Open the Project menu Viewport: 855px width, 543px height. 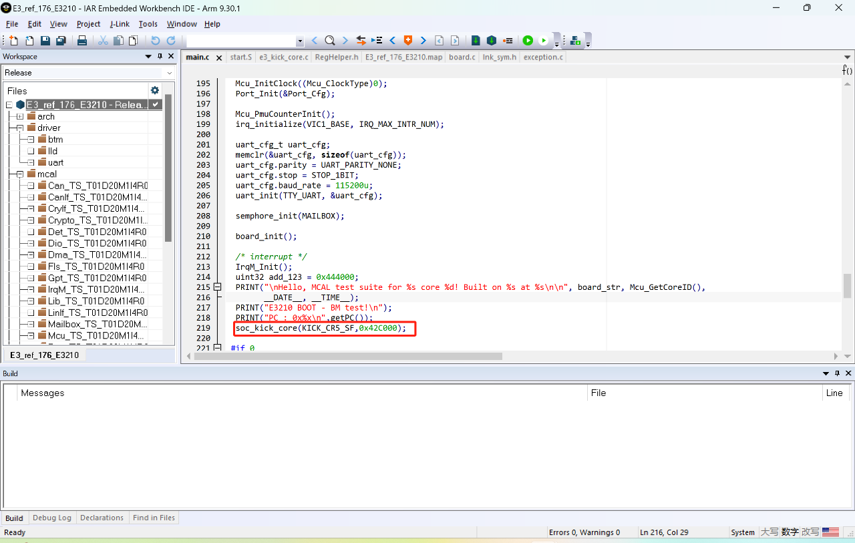tap(88, 24)
